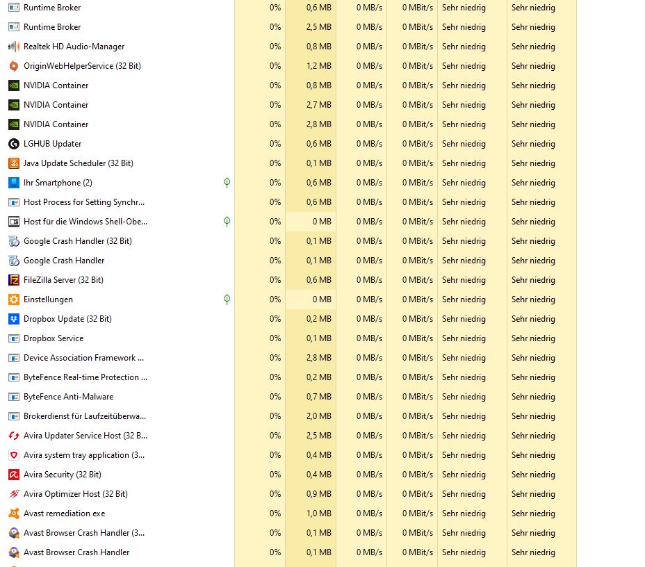645x567 pixels.
Task: Click 1,0 MB memory of Avast remediation exe
Action: click(x=319, y=513)
